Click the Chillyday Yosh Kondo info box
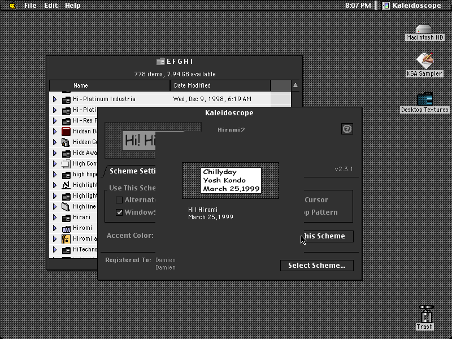452x339 pixels. point(231,180)
